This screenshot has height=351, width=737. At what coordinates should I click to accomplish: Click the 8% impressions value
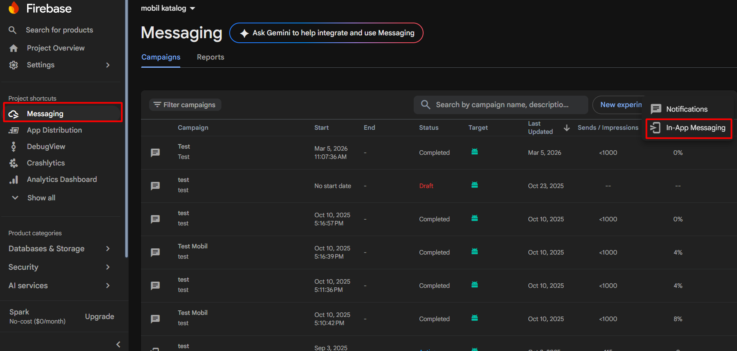pos(678,319)
